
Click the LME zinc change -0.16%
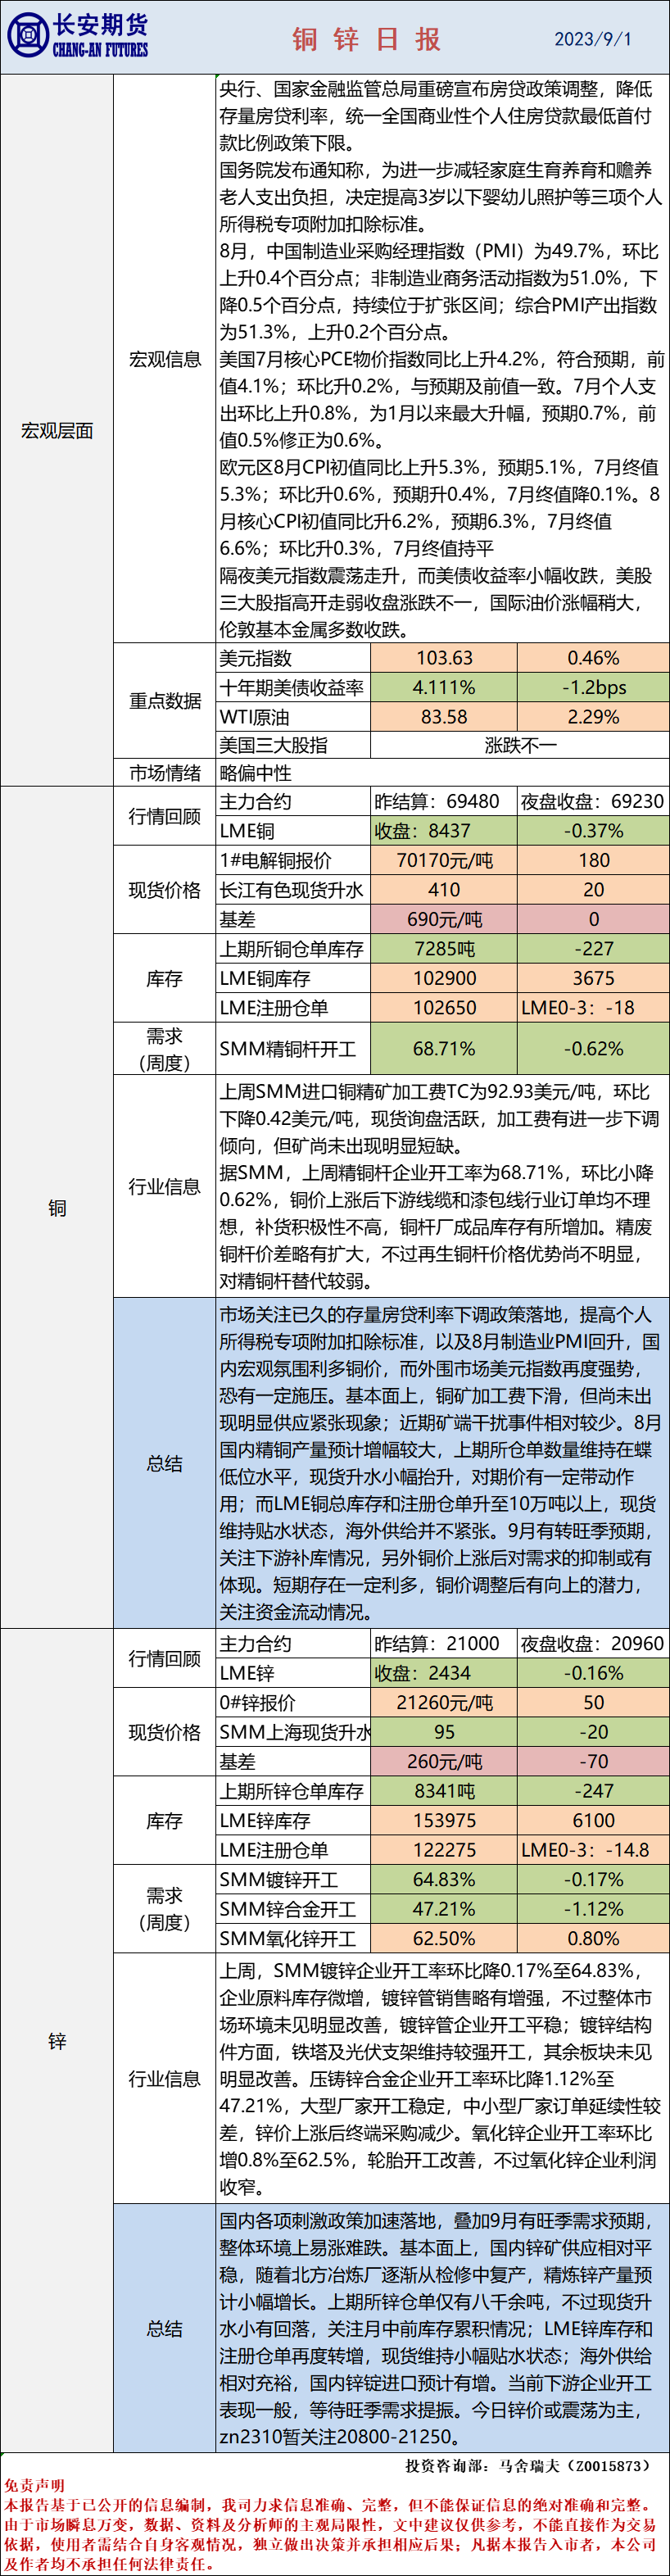coord(594,1673)
